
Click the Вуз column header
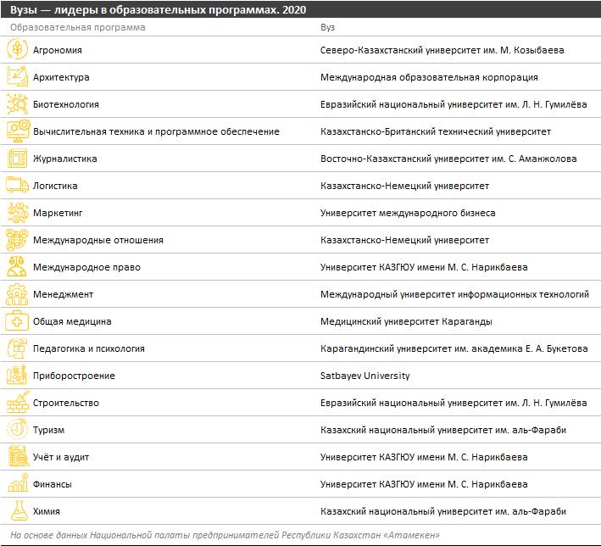coord(327,27)
